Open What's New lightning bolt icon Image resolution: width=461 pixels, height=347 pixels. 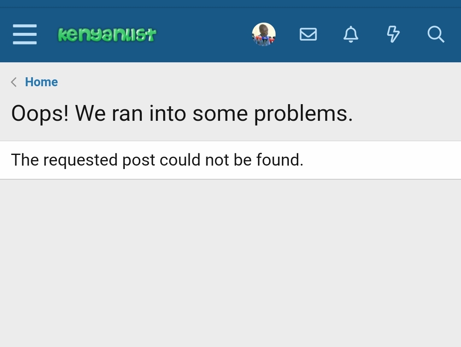(x=393, y=34)
